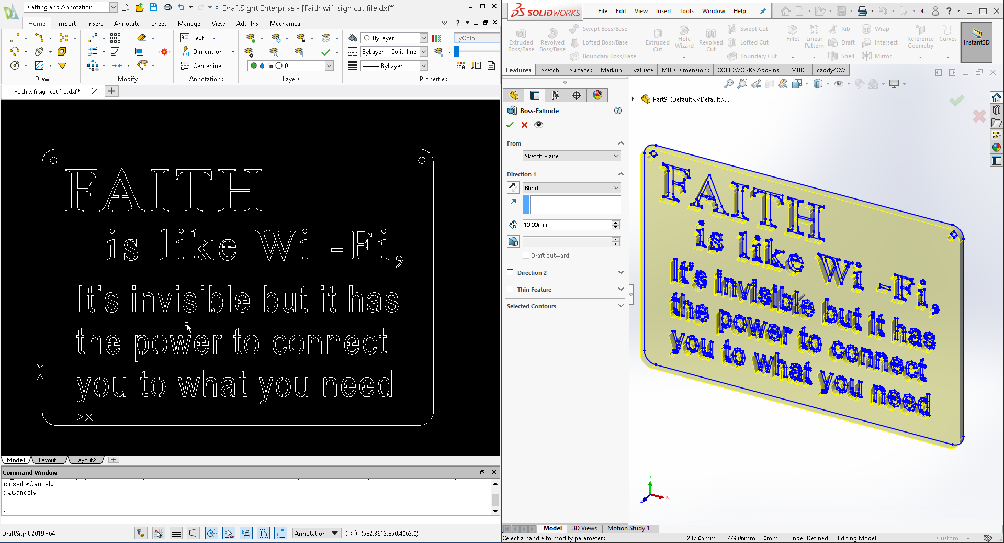Expand the Selected Contours section
Viewport: 1004px width, 543px height.
coord(621,306)
